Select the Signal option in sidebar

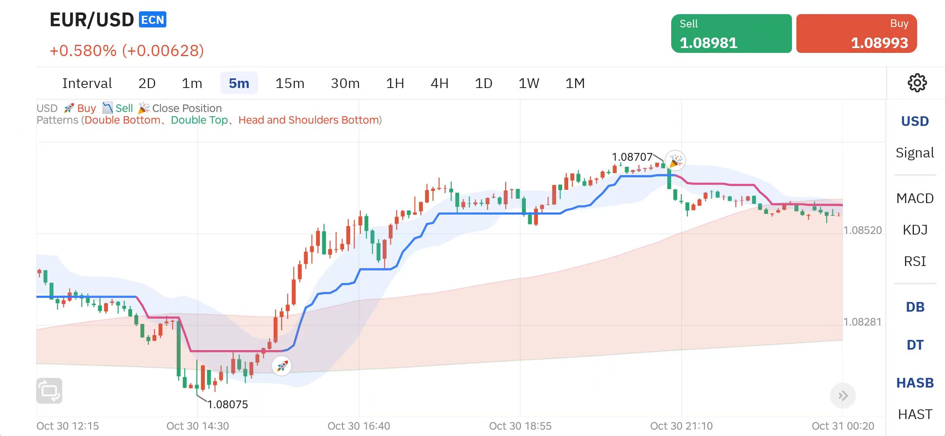[x=915, y=153]
